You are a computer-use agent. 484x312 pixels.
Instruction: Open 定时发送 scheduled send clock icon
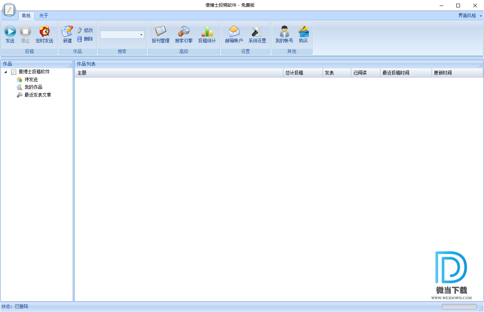coord(44,32)
